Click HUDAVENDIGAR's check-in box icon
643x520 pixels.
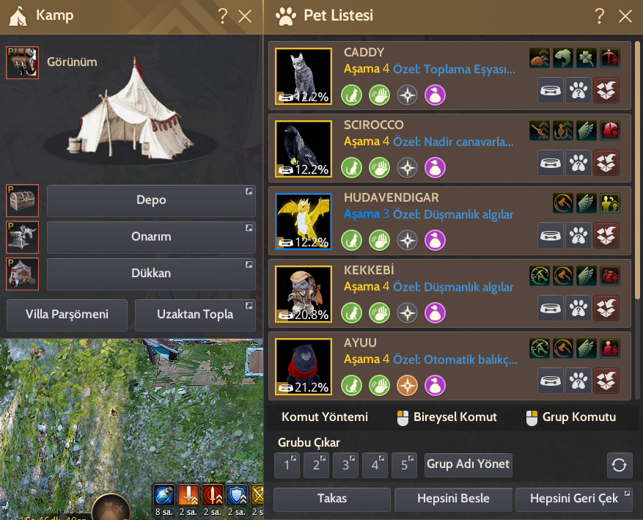coord(606,235)
